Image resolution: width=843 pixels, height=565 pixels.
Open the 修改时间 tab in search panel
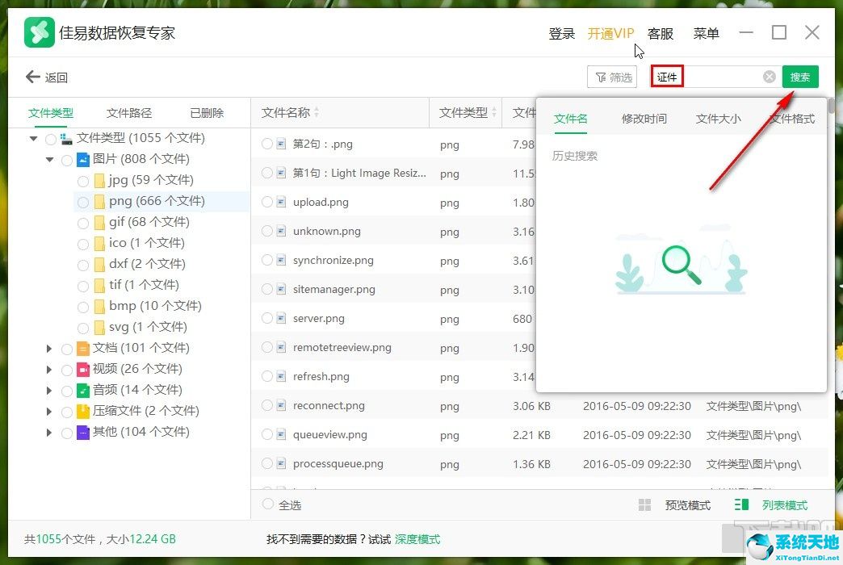[x=644, y=118]
